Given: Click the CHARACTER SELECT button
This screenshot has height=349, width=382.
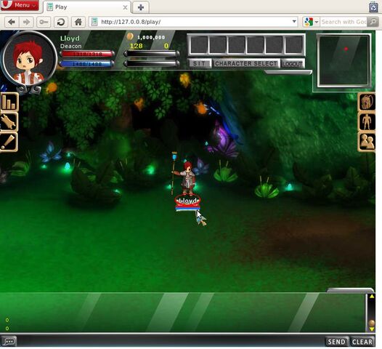Looking at the screenshot, I should pos(245,64).
